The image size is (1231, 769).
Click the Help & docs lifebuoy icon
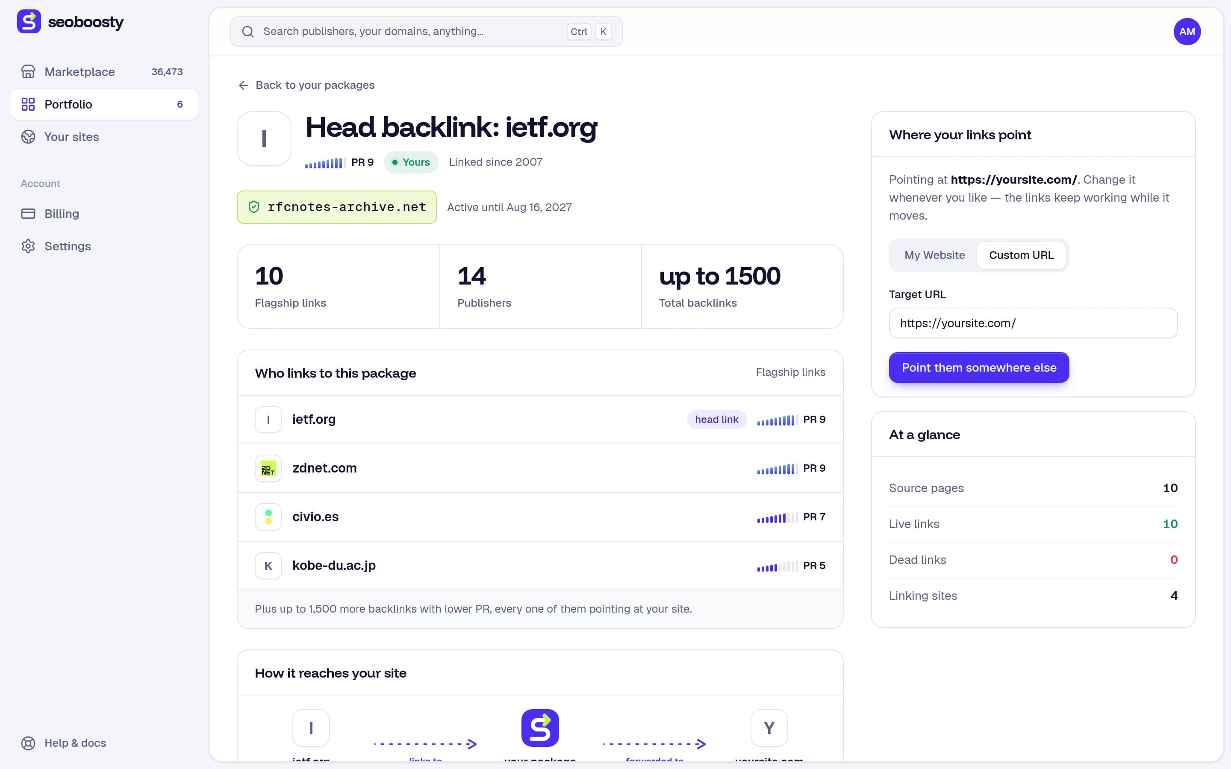tap(28, 743)
